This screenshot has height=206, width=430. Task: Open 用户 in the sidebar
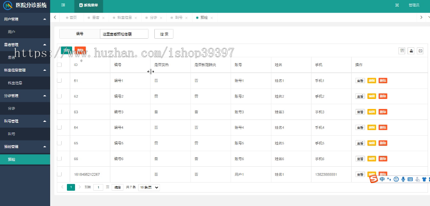pos(25,32)
